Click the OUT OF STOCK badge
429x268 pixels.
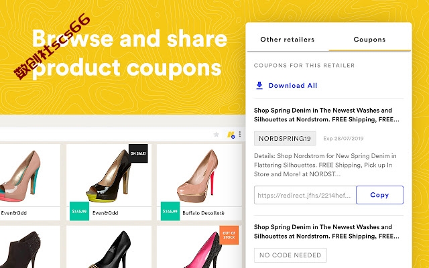coord(229,235)
